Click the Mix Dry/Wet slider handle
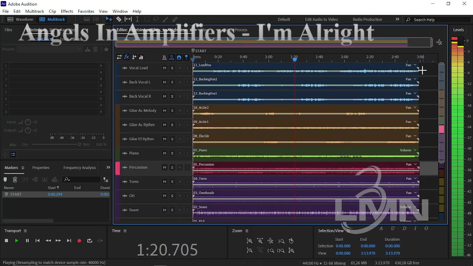The height and width of the screenshot is (266, 473). [79, 144]
